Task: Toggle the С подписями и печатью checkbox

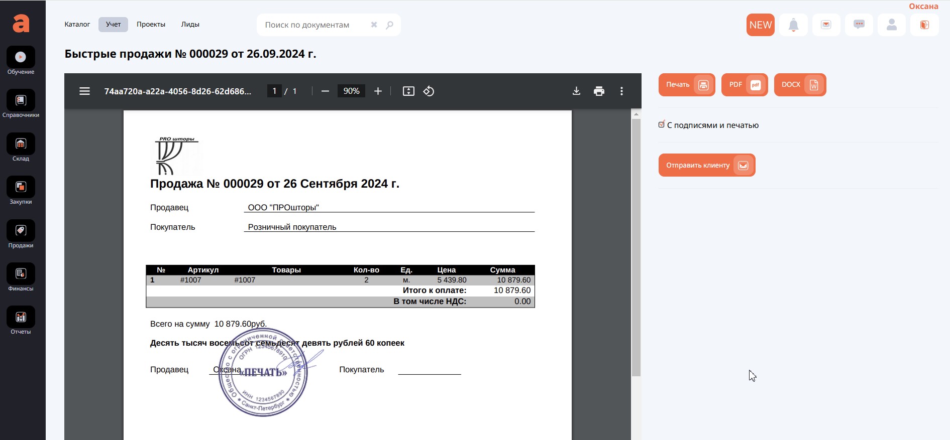Action: 662,125
